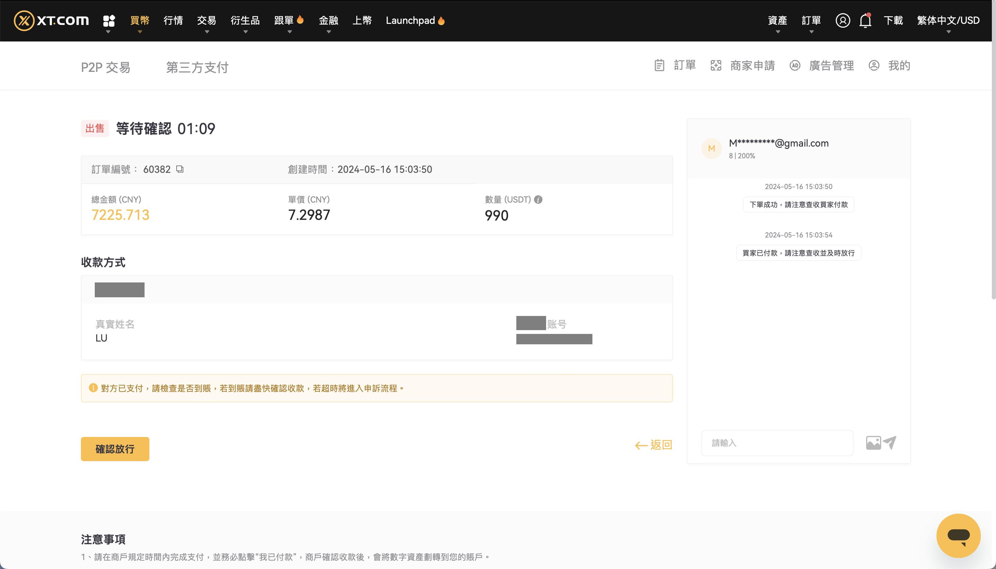The height and width of the screenshot is (569, 996).
Task: Expand the 資產 dropdown in header
Action: click(777, 20)
